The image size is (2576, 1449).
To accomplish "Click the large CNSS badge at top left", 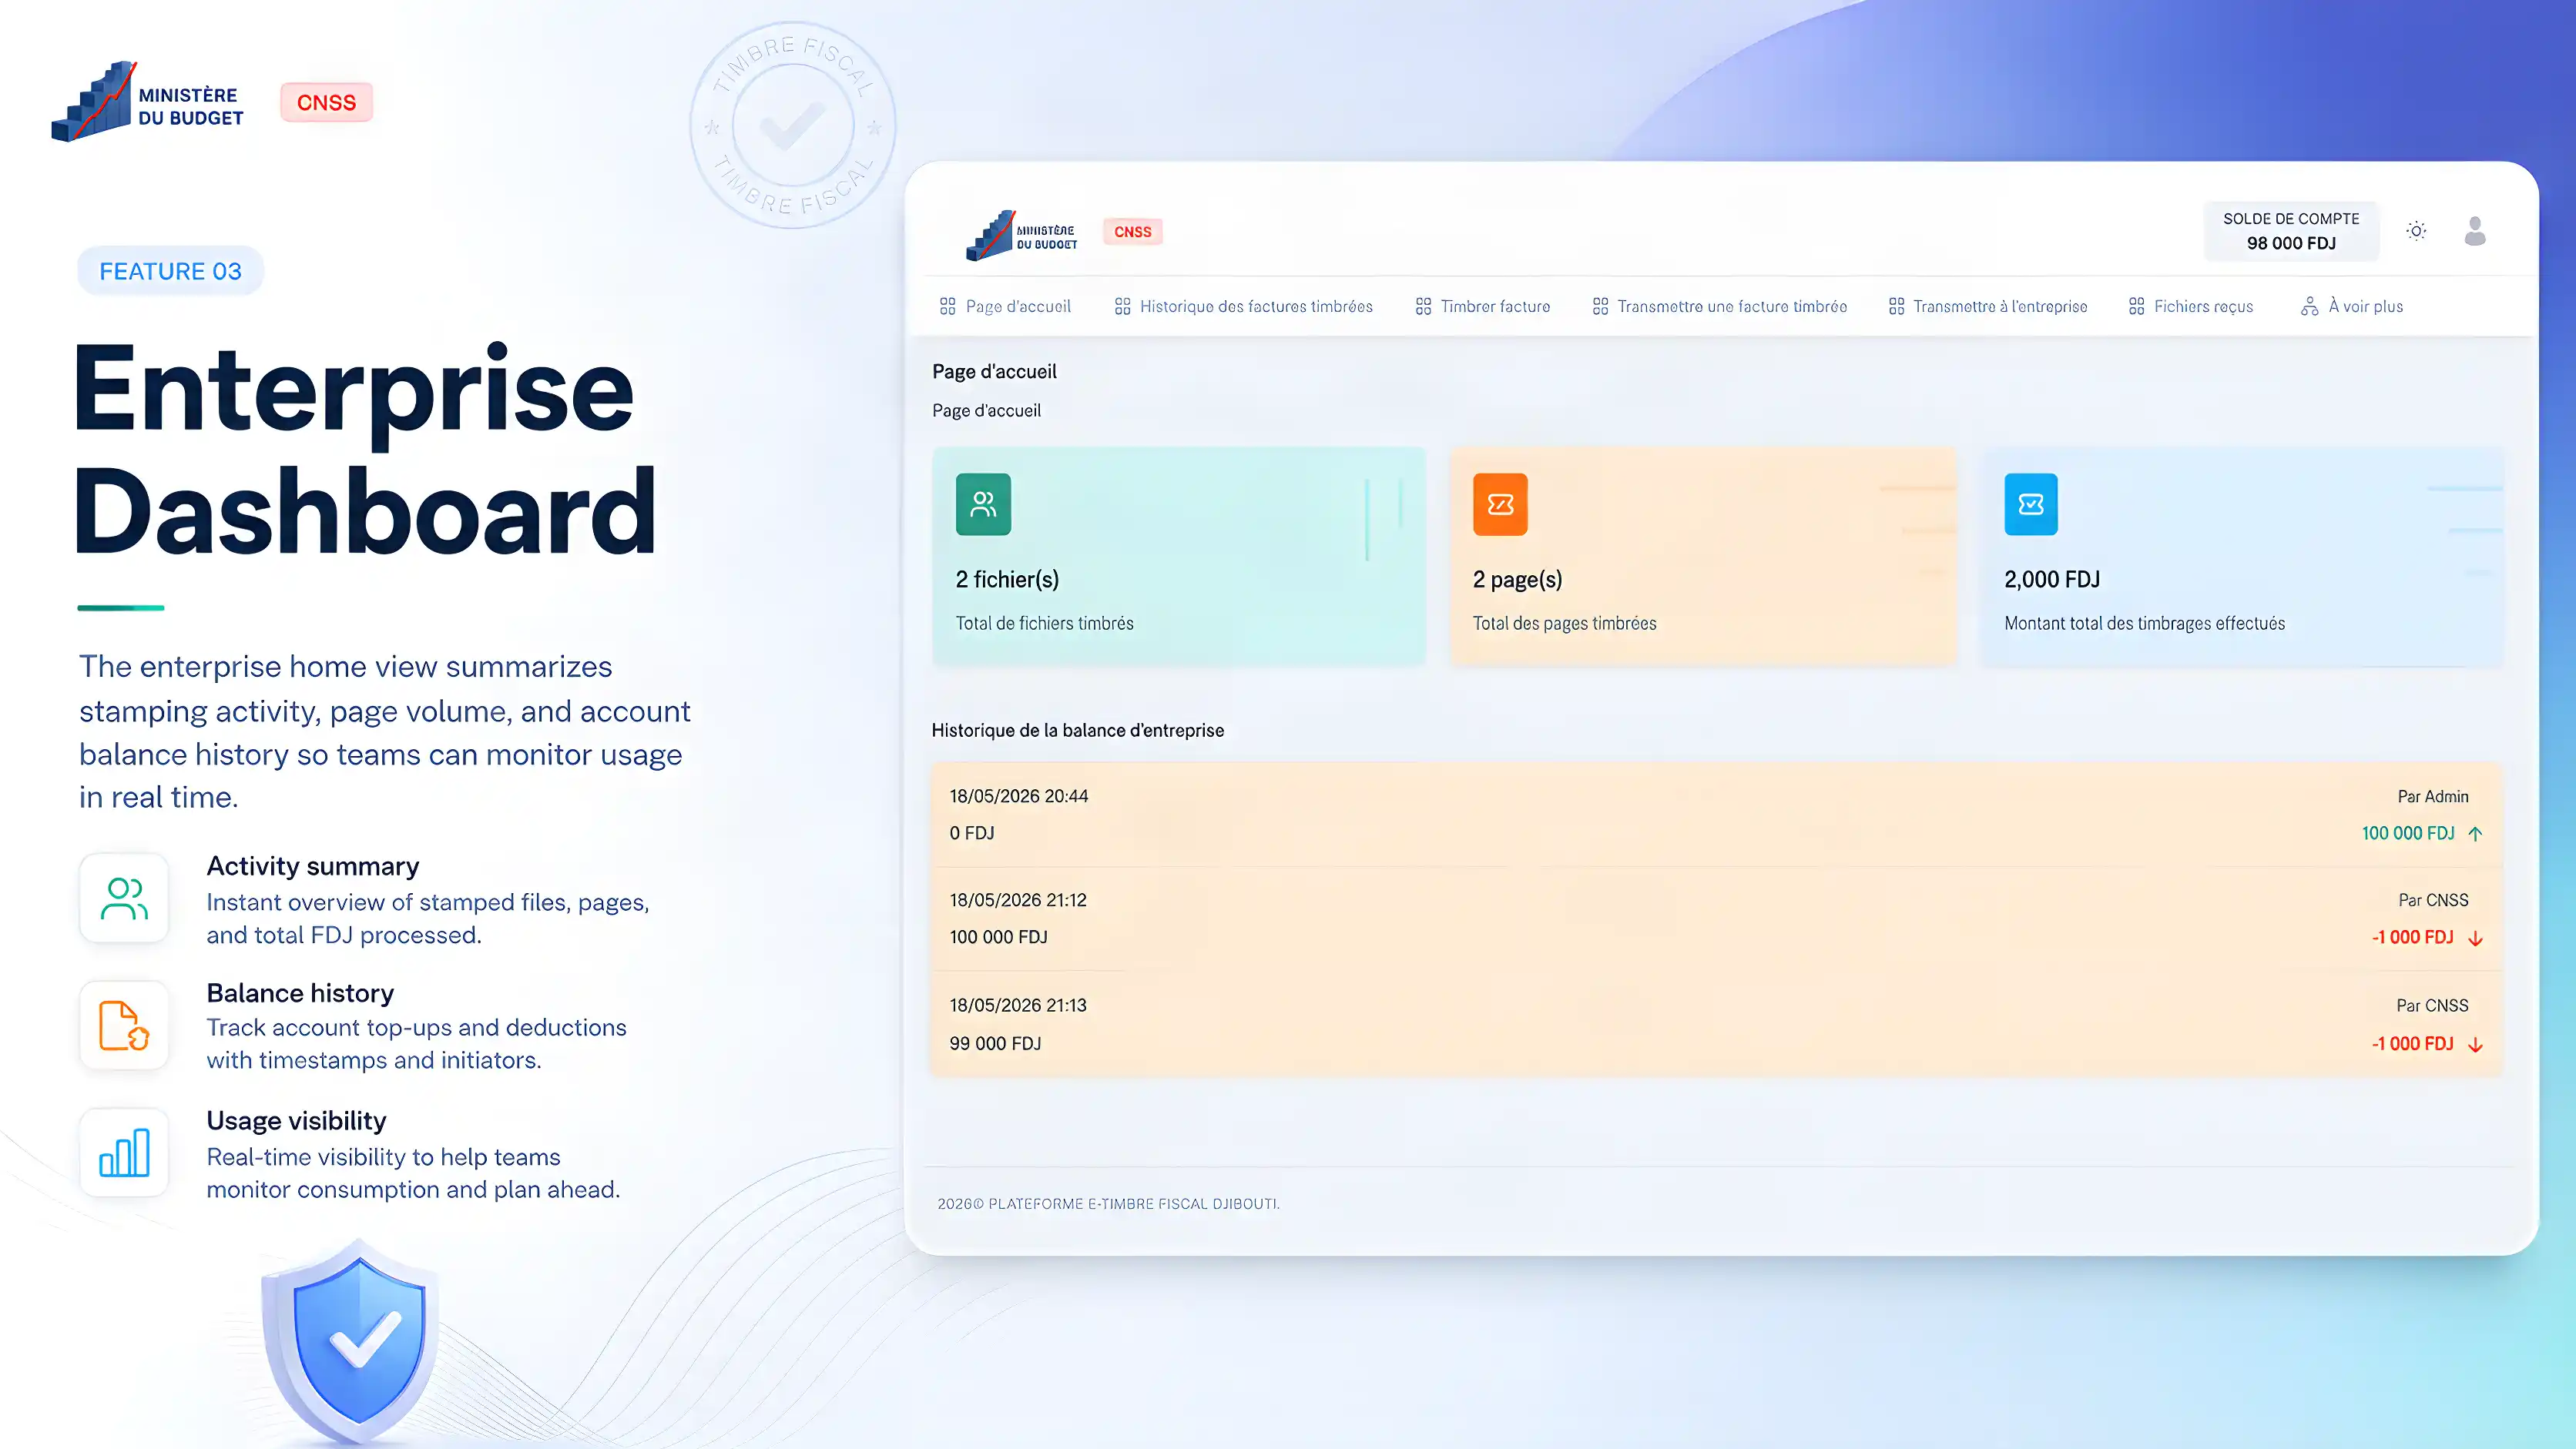I will [x=326, y=102].
